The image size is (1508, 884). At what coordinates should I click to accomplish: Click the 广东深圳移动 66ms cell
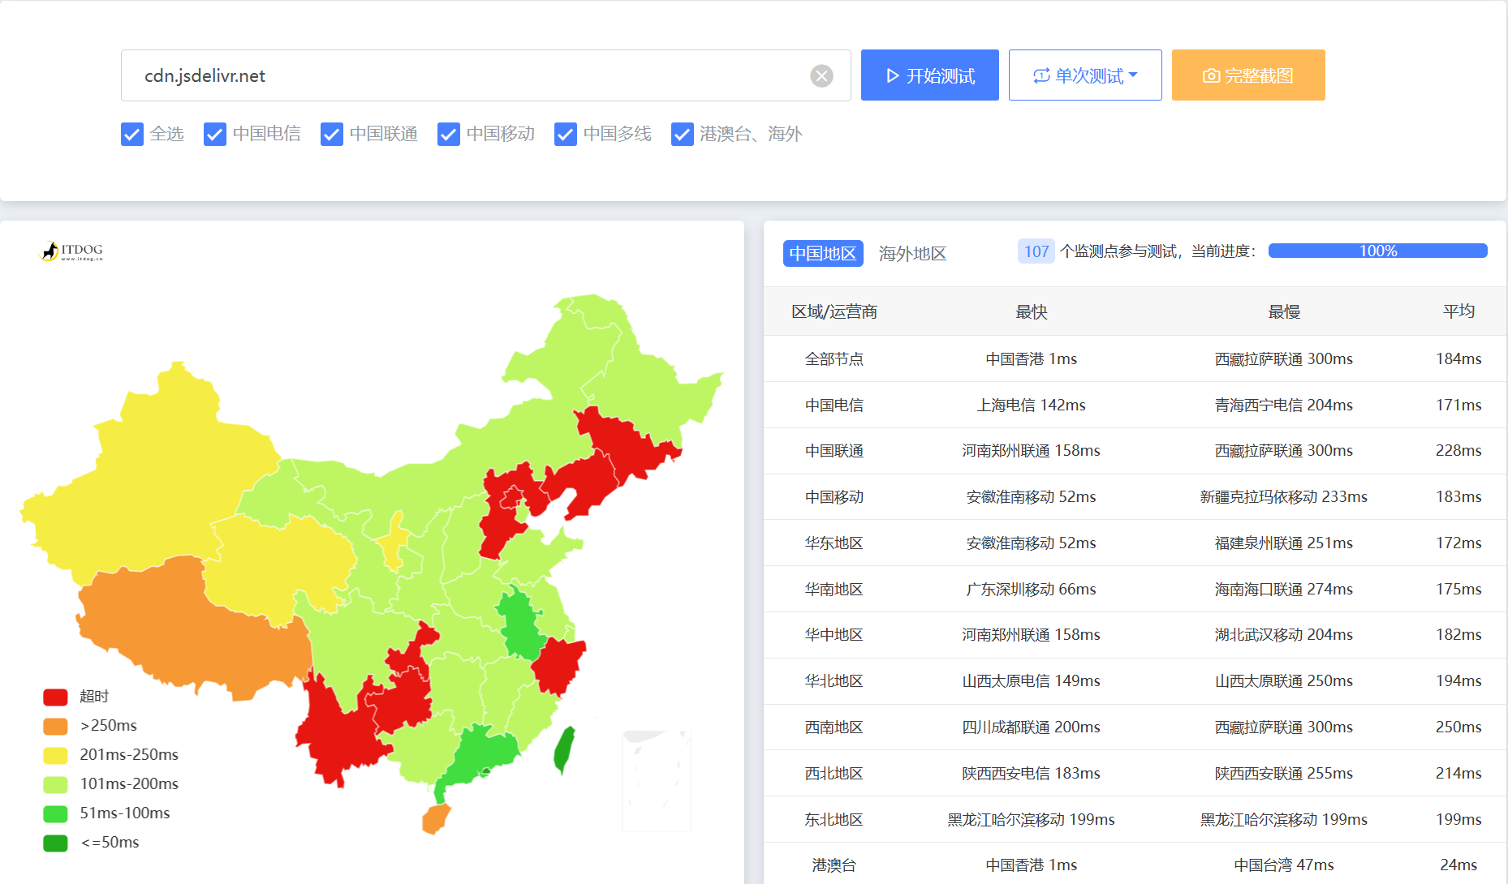click(x=1032, y=589)
